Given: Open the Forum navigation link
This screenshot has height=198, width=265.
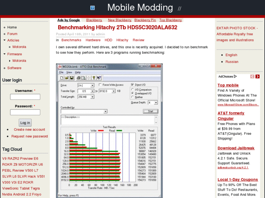Looking at the screenshot, I should tap(12, 34).
